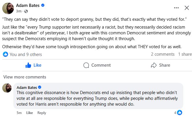
Task: Close the post with the X button
Action: click(x=187, y=8)
